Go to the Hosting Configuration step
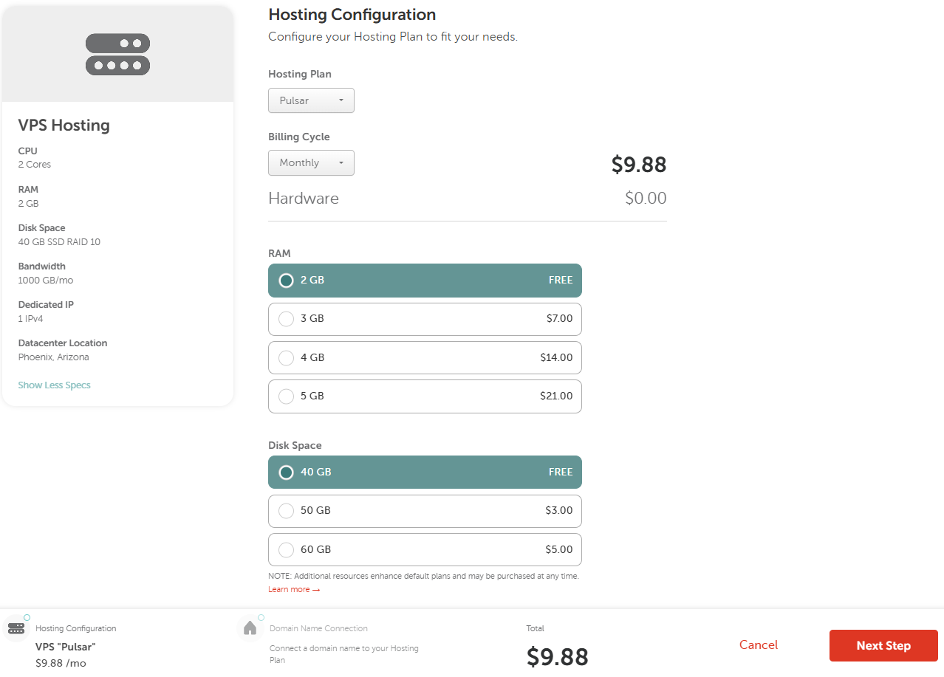Viewport: 944px width, 677px height. 76,629
